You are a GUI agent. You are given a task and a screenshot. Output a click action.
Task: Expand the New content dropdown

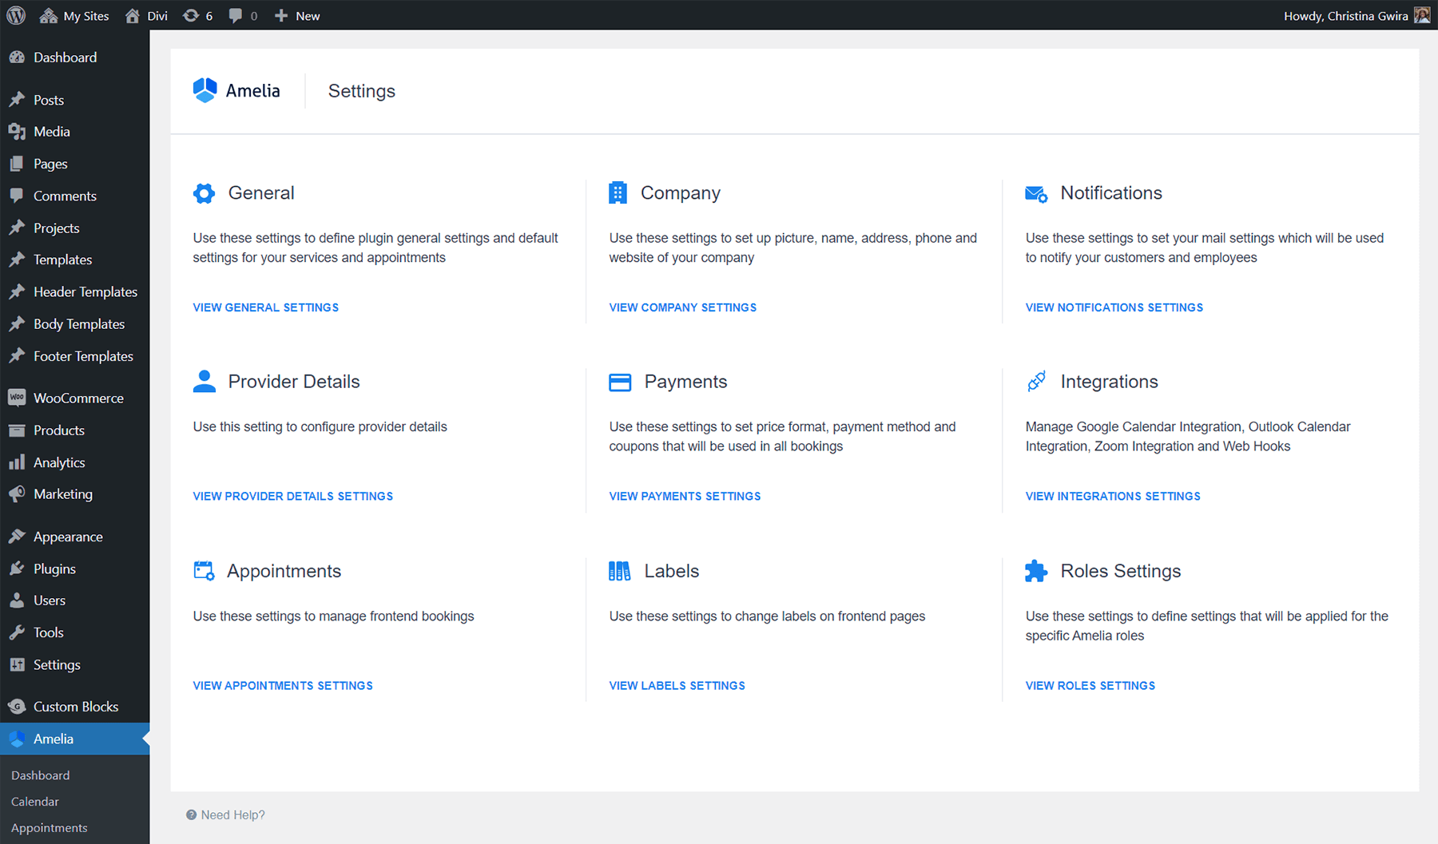coord(298,16)
